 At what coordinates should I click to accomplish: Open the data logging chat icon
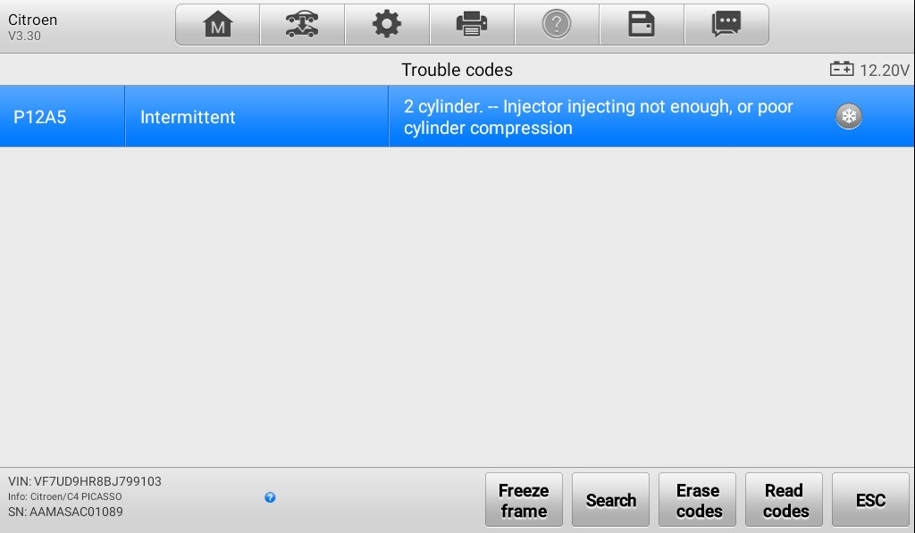pyautogui.click(x=726, y=24)
